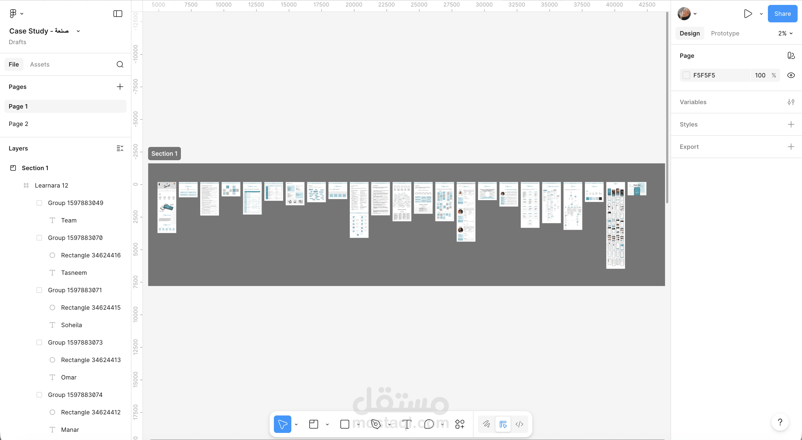Click the F5F5F5 page color swatch

pos(686,75)
